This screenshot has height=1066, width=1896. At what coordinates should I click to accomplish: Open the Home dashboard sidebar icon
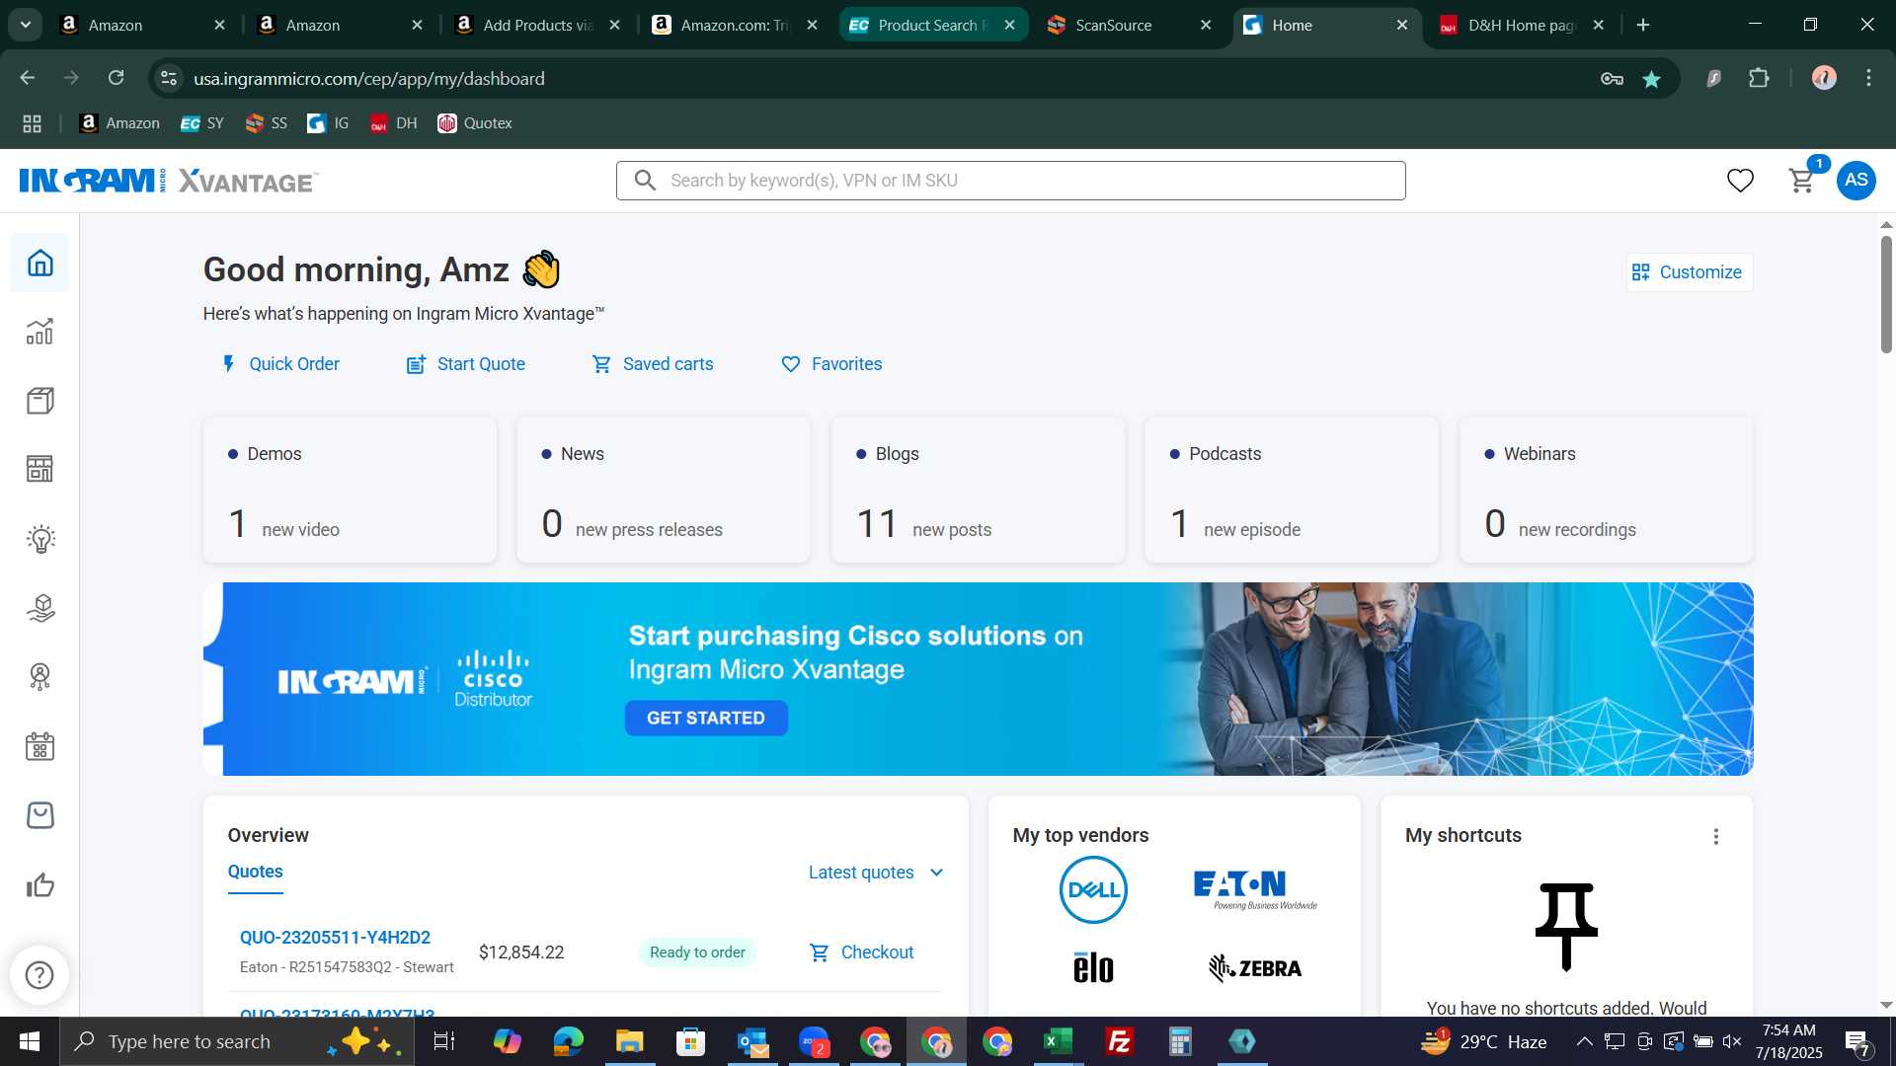coord(39,263)
